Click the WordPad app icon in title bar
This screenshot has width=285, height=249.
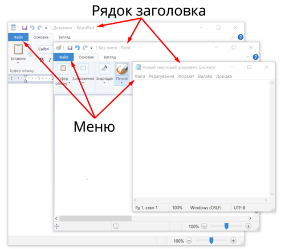13,27
